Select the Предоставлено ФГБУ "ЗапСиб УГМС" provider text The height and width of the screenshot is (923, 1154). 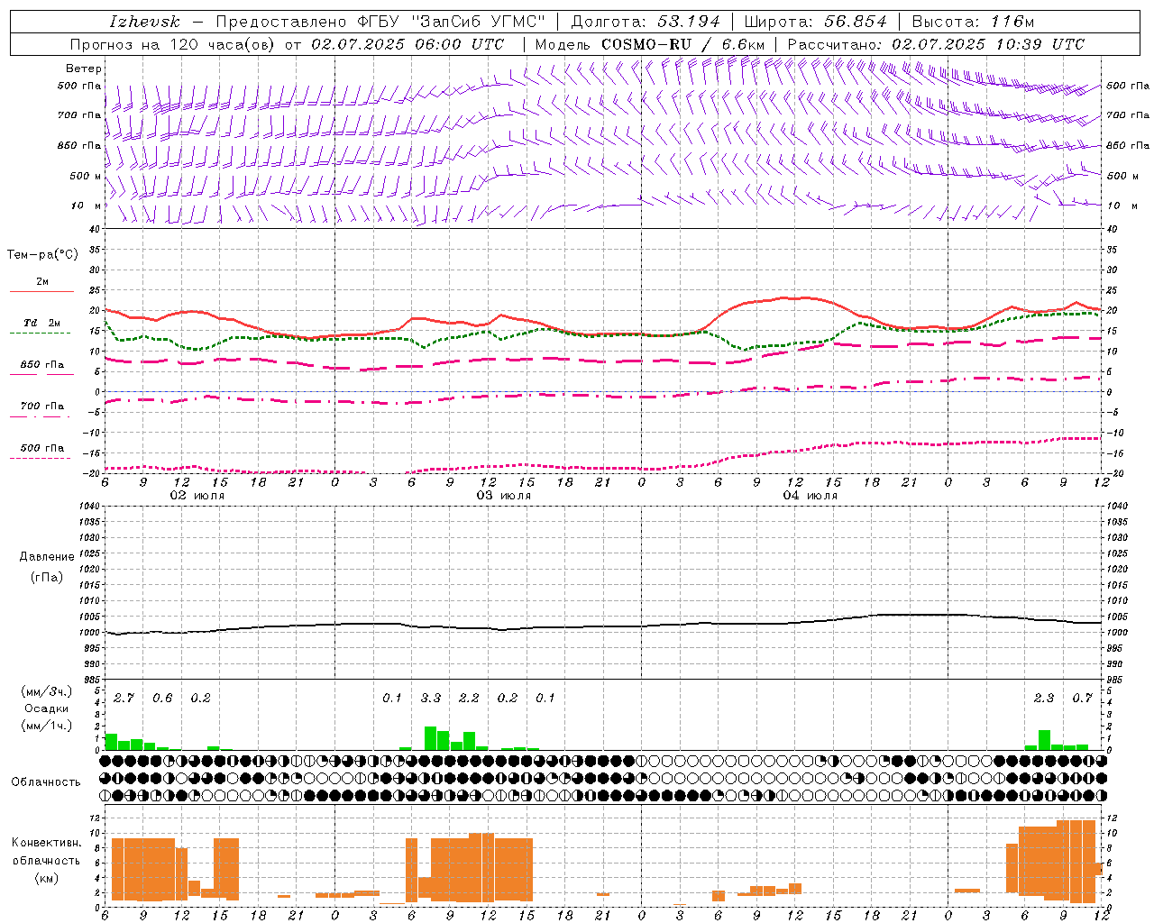click(x=381, y=22)
